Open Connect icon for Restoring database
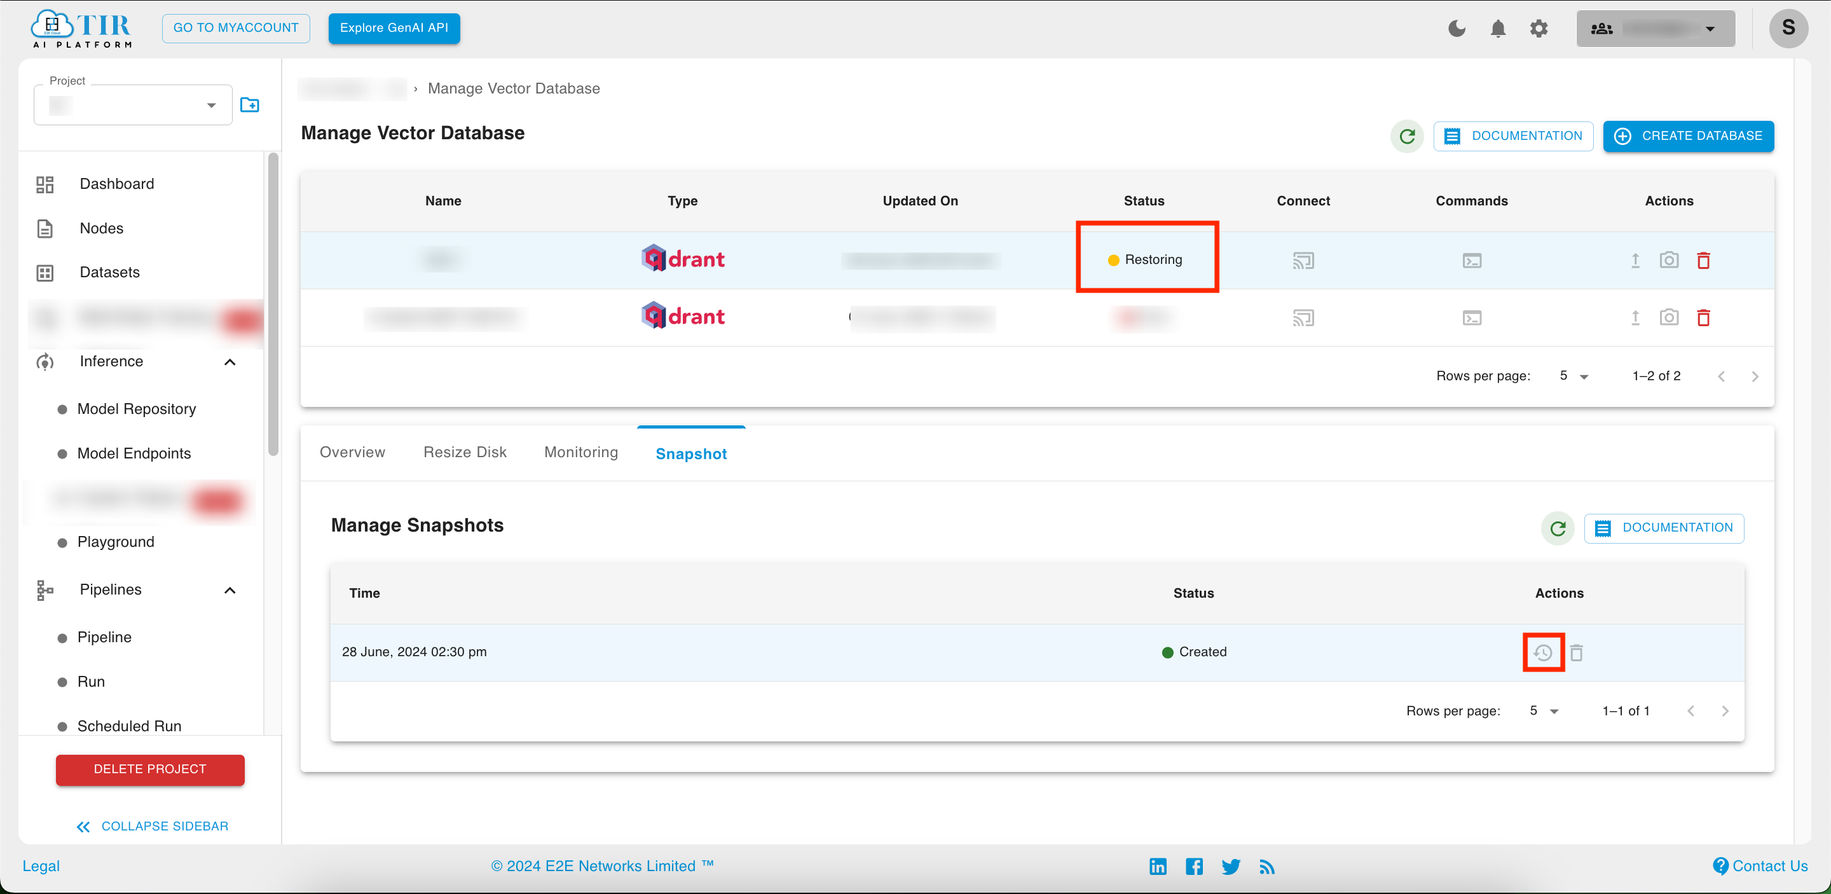The width and height of the screenshot is (1831, 894). point(1303,261)
